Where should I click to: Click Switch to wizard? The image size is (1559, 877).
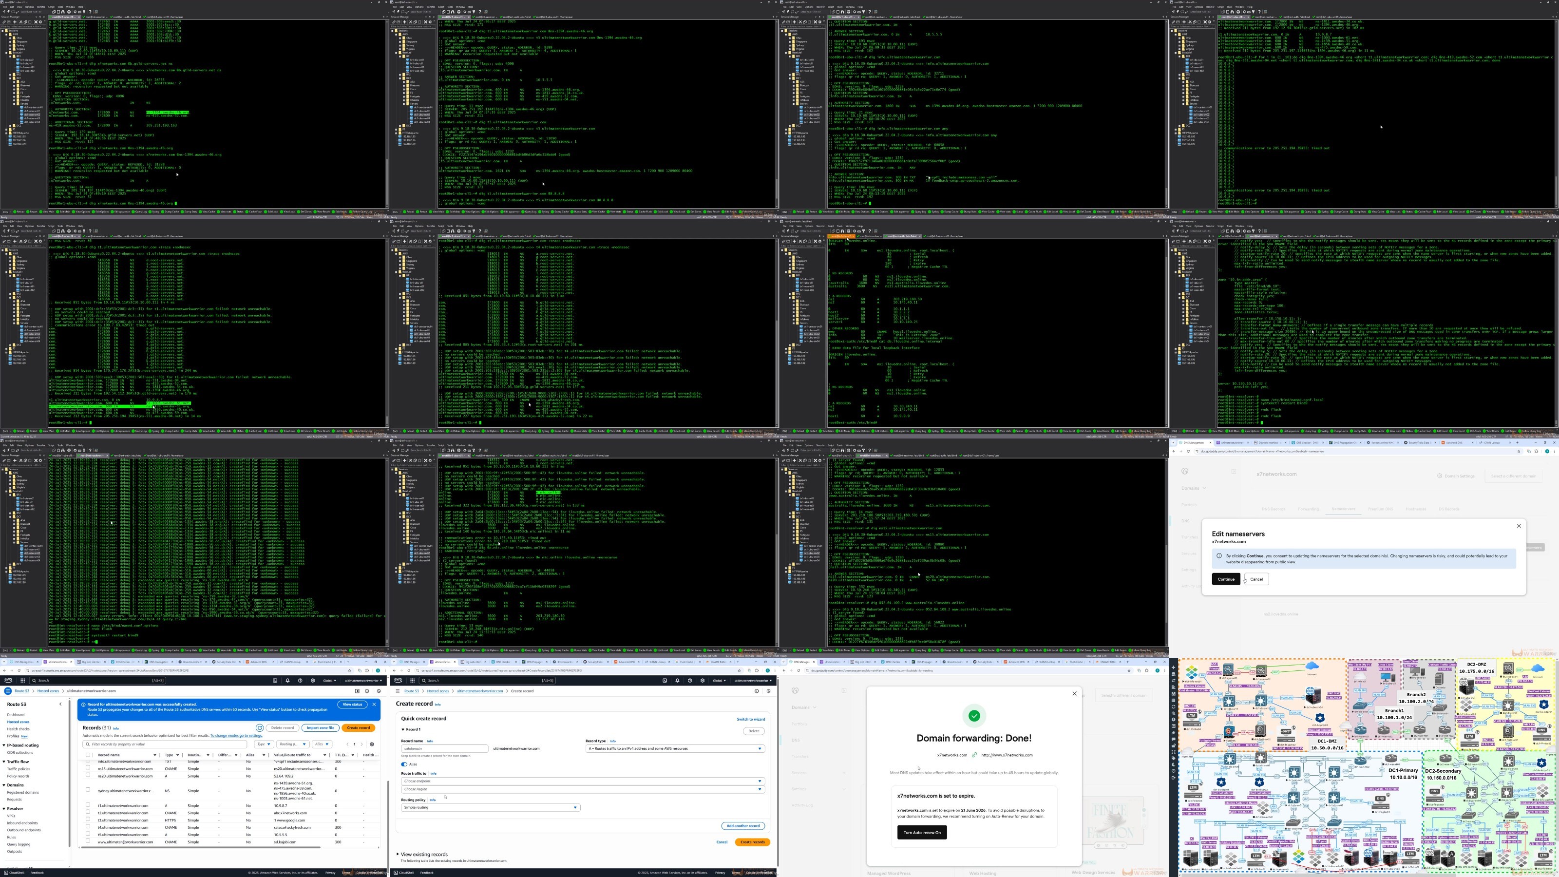coord(750,719)
